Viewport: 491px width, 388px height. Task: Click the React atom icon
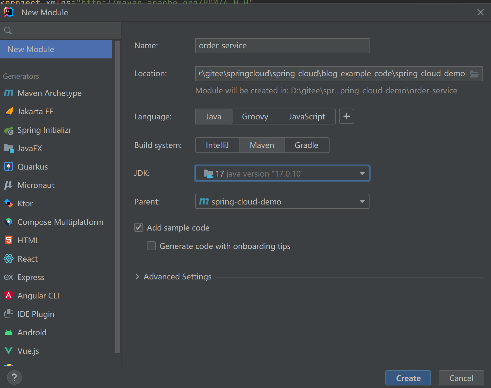[x=9, y=258]
